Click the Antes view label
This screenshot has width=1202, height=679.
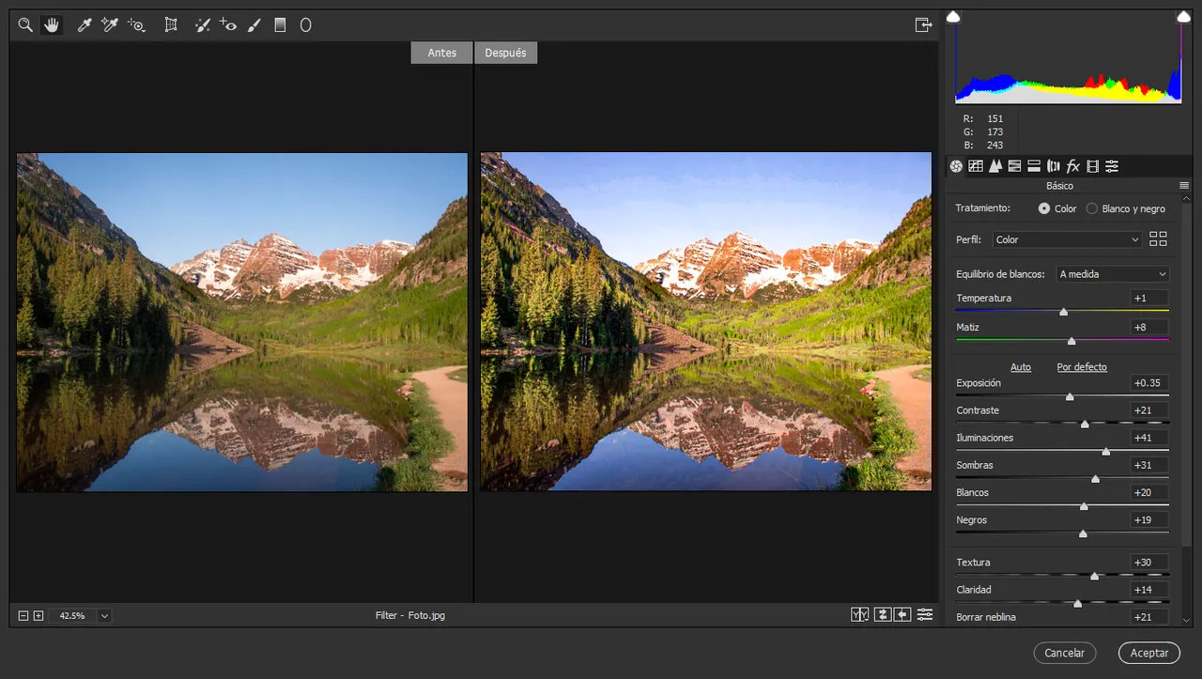(441, 53)
